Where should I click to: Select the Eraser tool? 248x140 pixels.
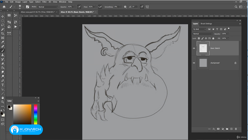tap(3, 64)
